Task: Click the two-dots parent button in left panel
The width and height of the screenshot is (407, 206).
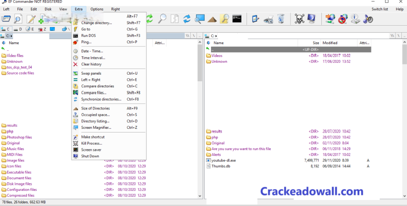Action: (199, 36)
